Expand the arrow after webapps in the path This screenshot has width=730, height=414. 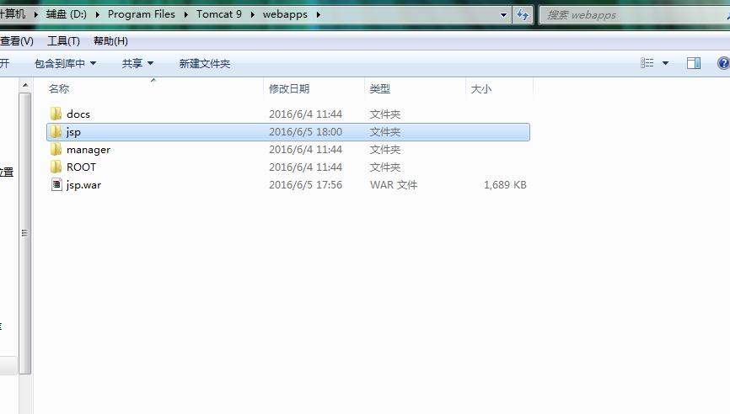tap(319, 14)
